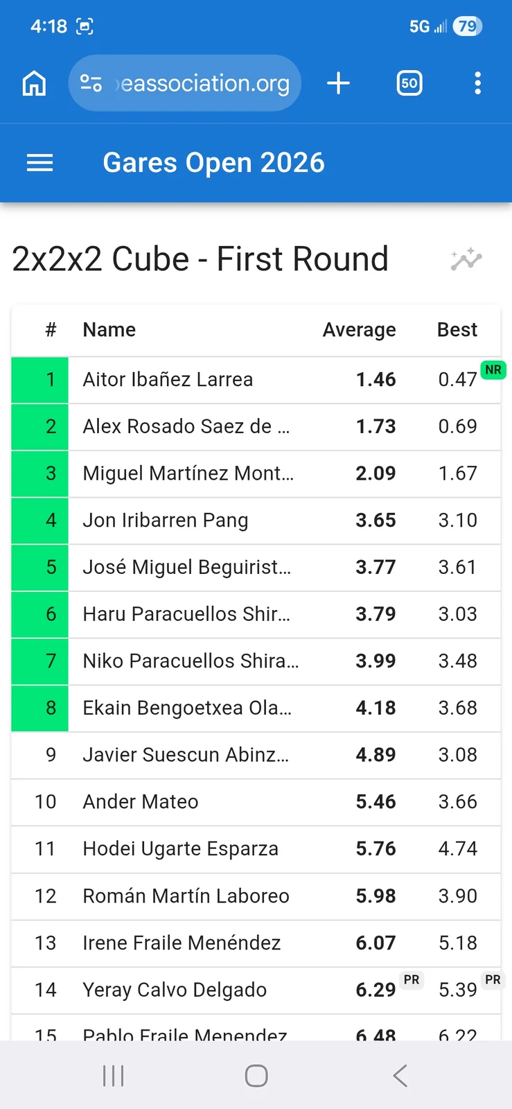The height and width of the screenshot is (1109, 512).
Task: Tap the NR badge next to 0.47
Action: [493, 370]
